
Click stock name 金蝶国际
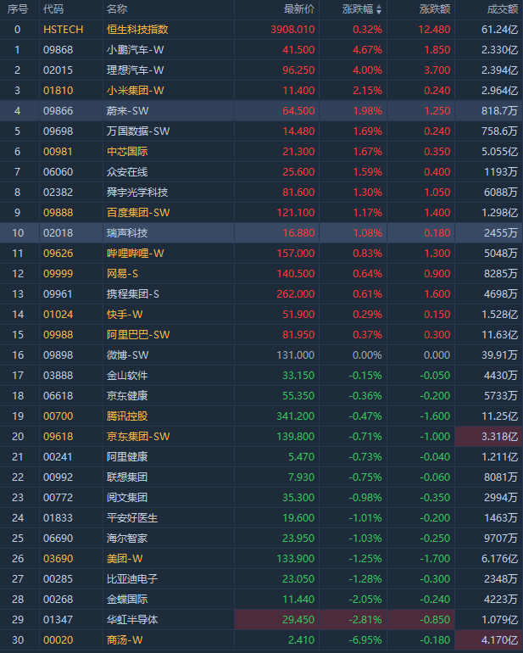pyautogui.click(x=127, y=600)
